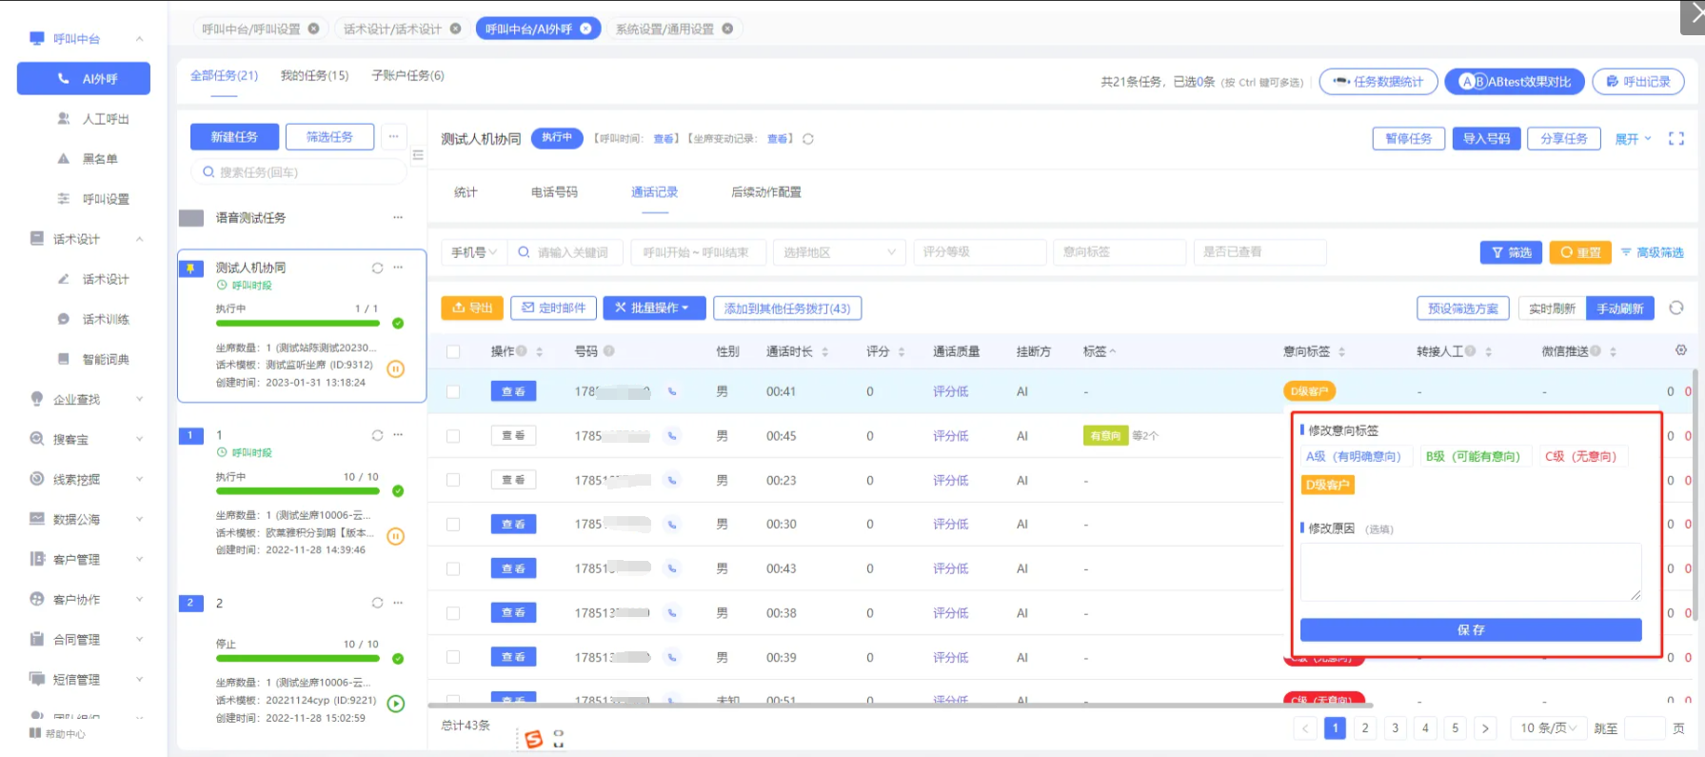Click reload icon next to 手动刷新
This screenshot has width=1705, height=757.
pos(1675,308)
